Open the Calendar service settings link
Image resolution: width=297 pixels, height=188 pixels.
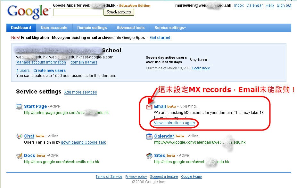[164, 136]
